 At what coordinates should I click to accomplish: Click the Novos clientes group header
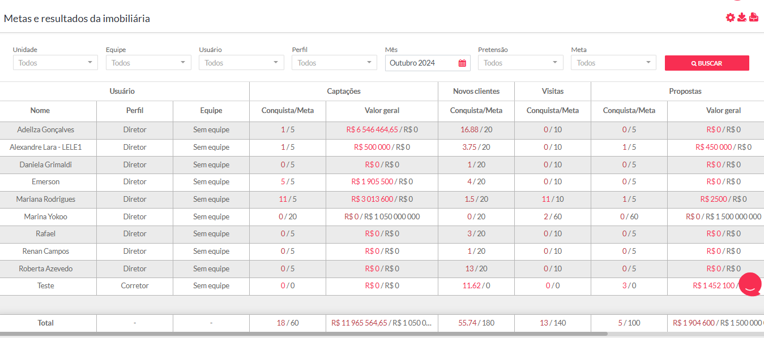[x=476, y=91]
